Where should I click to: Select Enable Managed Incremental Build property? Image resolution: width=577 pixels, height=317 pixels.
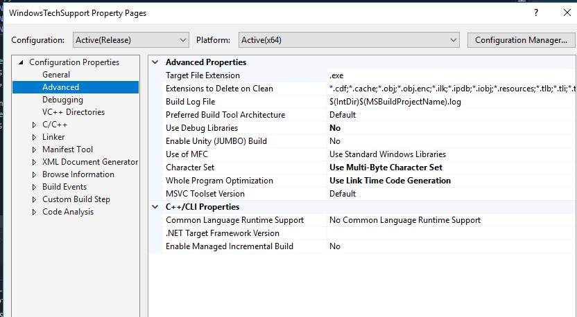pyautogui.click(x=230, y=246)
